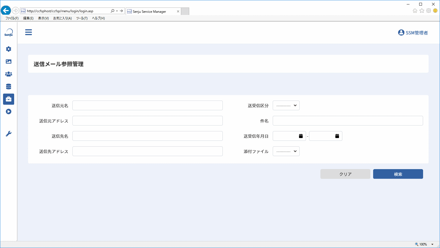440x248 pixels.
Task: Focus the 件名 input field
Action: click(x=348, y=121)
